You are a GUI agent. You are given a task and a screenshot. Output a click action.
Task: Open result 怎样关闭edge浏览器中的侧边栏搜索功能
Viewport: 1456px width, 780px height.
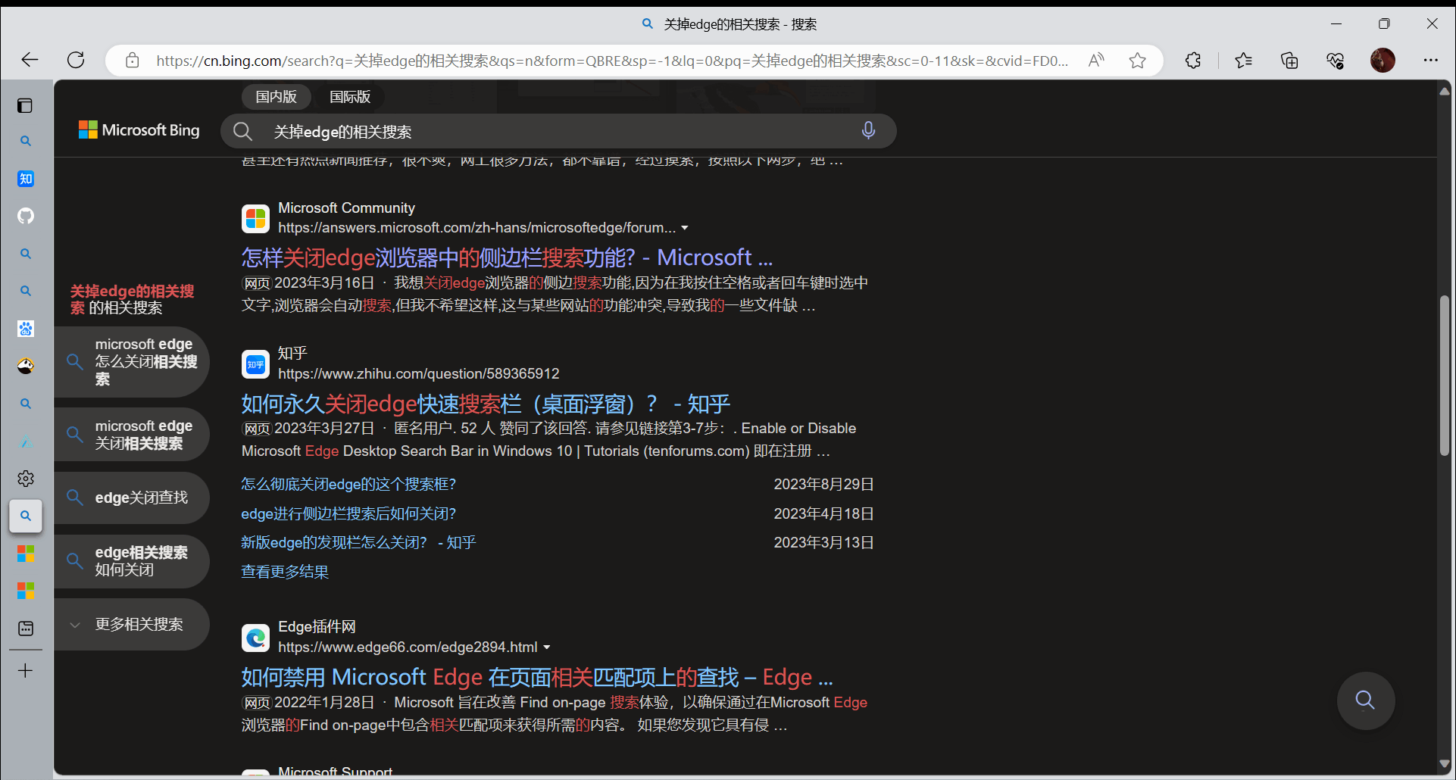507,257
